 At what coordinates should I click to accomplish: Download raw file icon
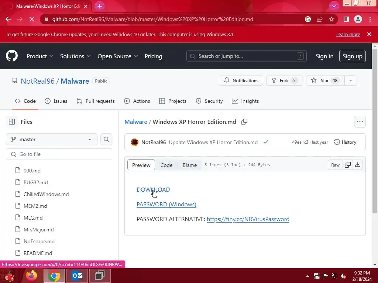pos(358,165)
